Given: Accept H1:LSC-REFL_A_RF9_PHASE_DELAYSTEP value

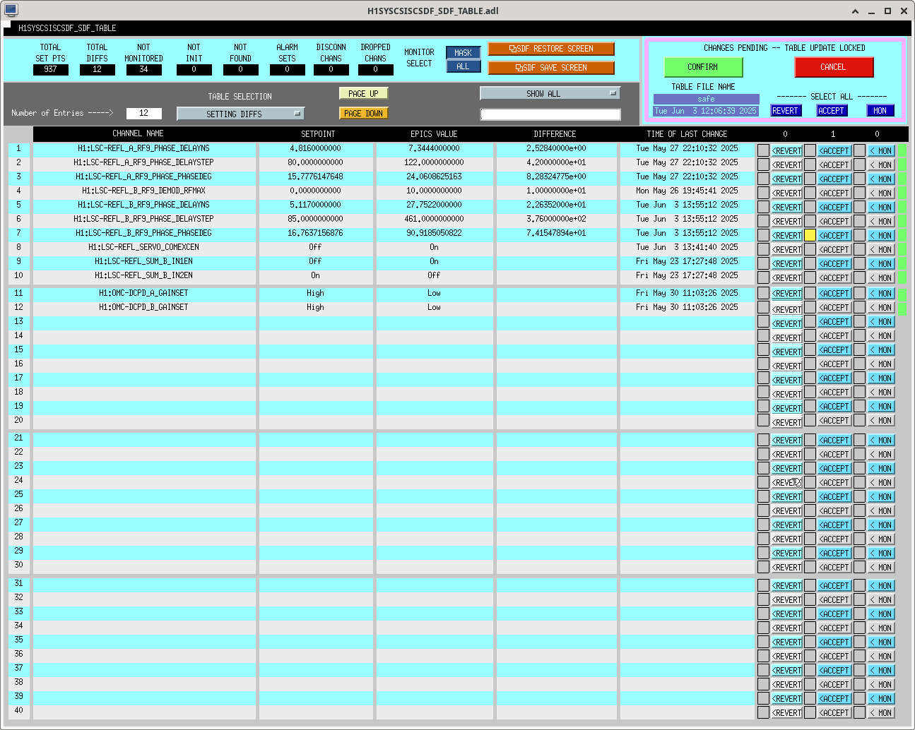Looking at the screenshot, I should pos(834,164).
